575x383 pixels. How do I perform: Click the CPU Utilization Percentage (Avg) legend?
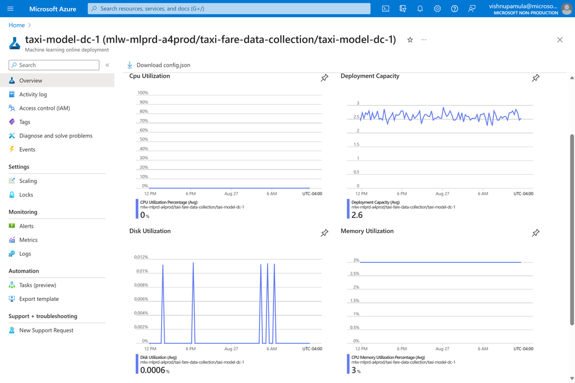(x=169, y=202)
